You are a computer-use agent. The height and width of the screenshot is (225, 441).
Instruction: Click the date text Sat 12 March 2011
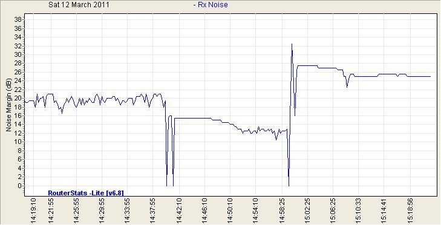(x=79, y=4)
